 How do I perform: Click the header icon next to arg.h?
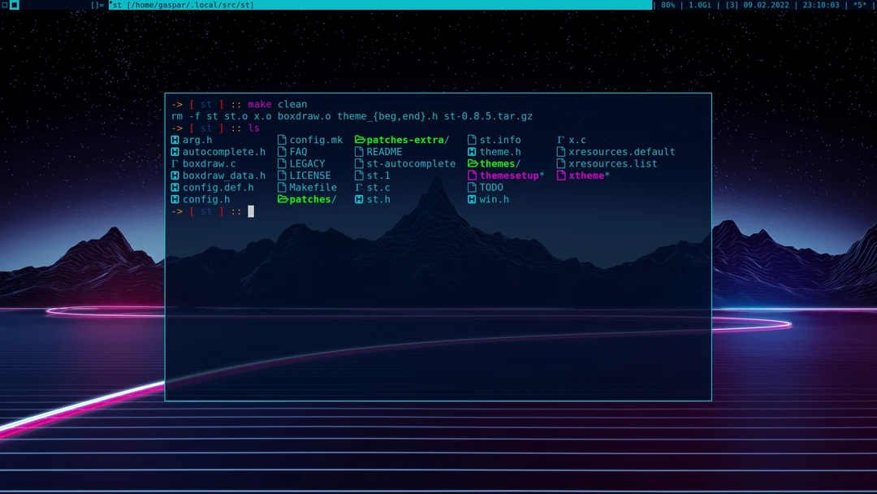(174, 140)
